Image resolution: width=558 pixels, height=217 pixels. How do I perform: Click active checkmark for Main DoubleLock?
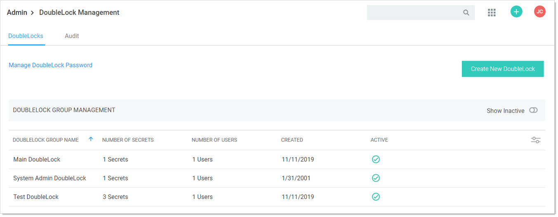[x=376, y=159]
